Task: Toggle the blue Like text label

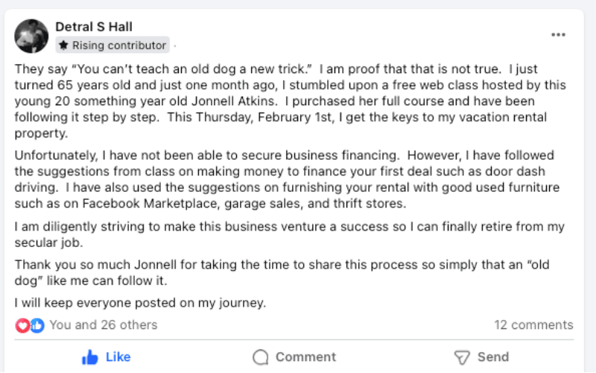Action: [118, 357]
